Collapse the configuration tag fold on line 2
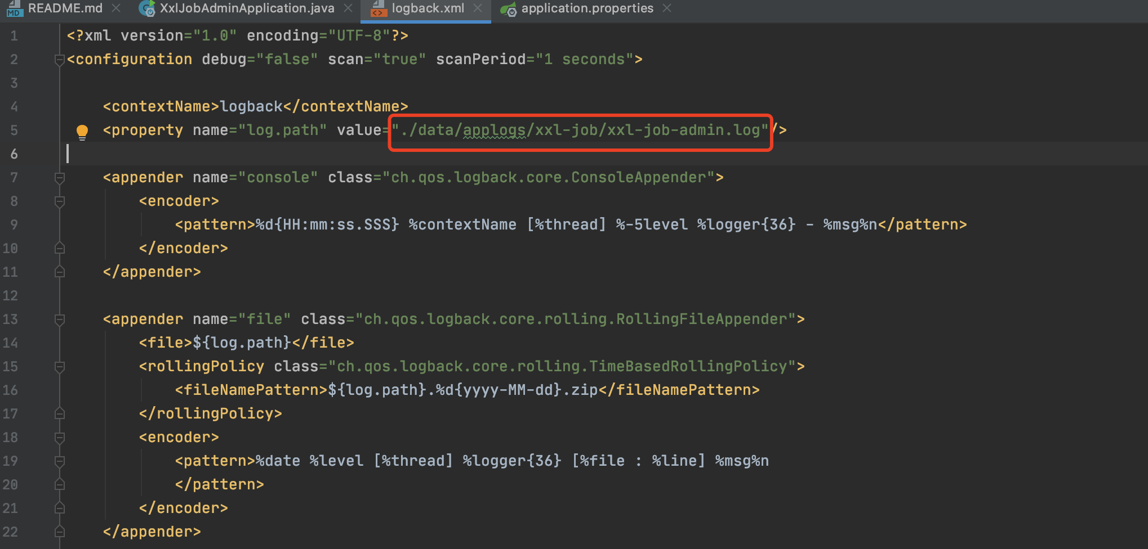1148x549 pixels. tap(60, 59)
